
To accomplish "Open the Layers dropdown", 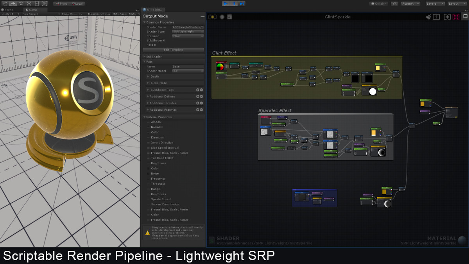I will 435,4.
